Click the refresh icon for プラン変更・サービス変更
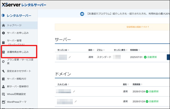Image resolution: width=170 pixels, height=109 pixels. [x=3, y=61]
